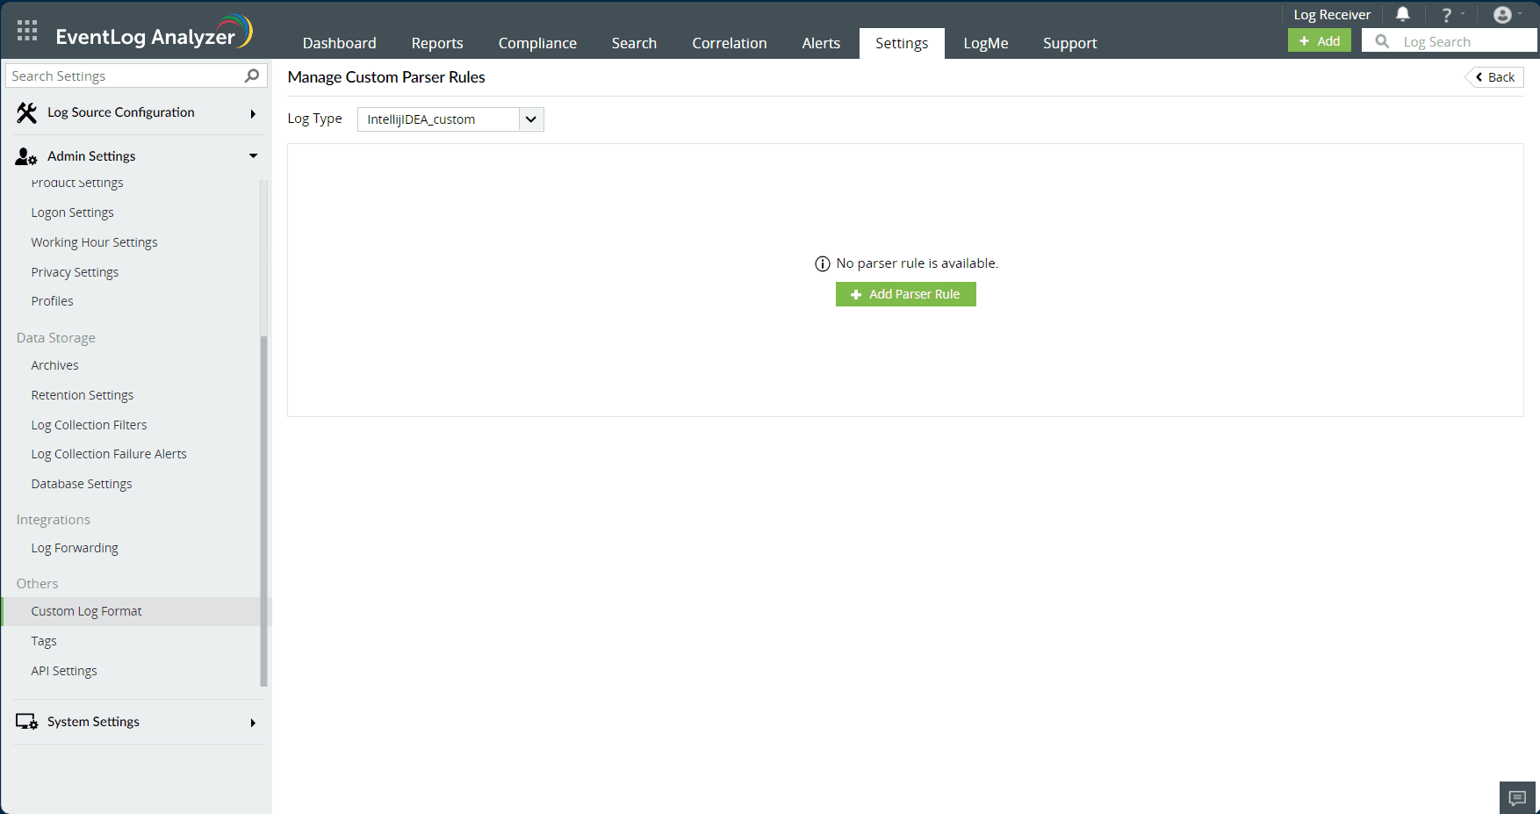Open the notifications bell
This screenshot has width=1540, height=814.
coord(1403,14)
